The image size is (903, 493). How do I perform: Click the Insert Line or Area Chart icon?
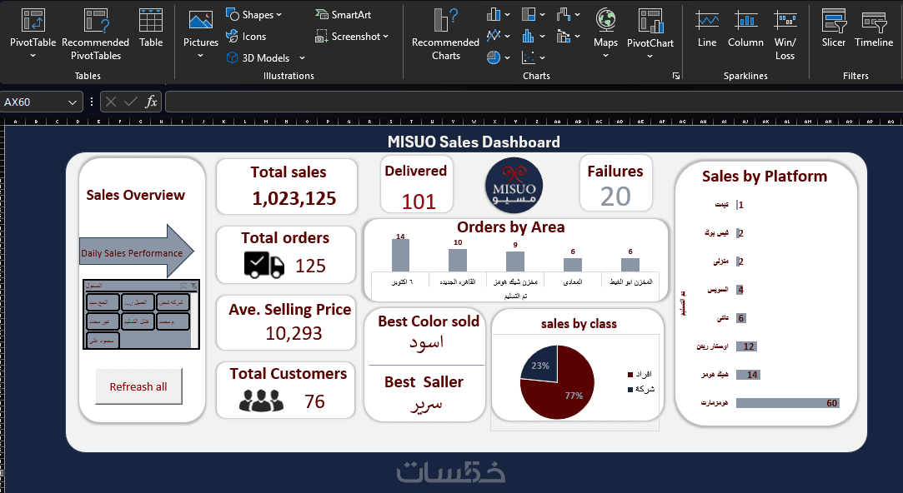tap(494, 37)
